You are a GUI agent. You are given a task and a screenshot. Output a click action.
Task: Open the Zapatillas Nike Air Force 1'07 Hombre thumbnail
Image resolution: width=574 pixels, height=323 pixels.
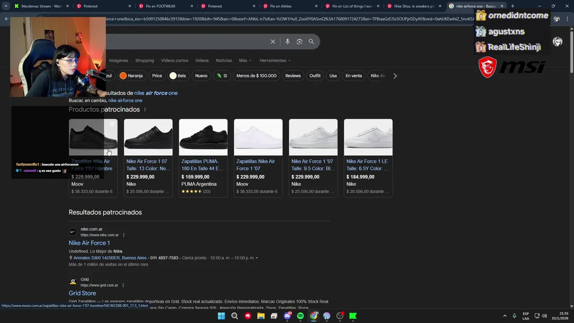pos(93,137)
